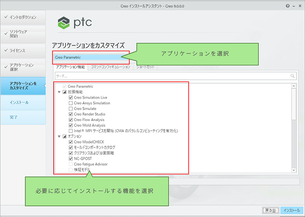305x217 pixels.
Task: Uncheck Creo ModelCHECK option
Action: (x=71, y=142)
